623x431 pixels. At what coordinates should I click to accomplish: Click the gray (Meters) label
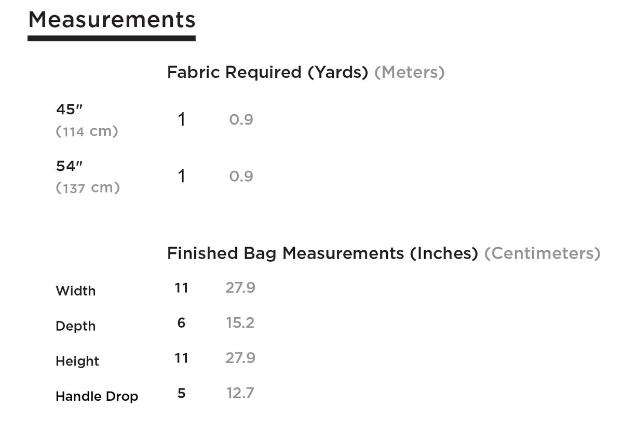(409, 72)
